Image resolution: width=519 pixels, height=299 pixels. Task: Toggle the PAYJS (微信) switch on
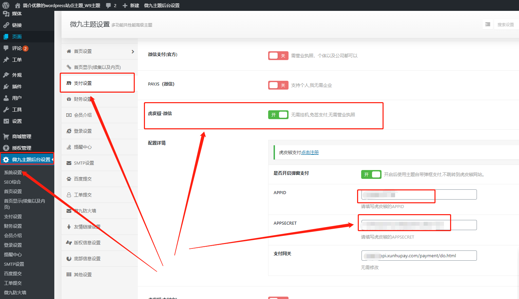[x=278, y=85]
